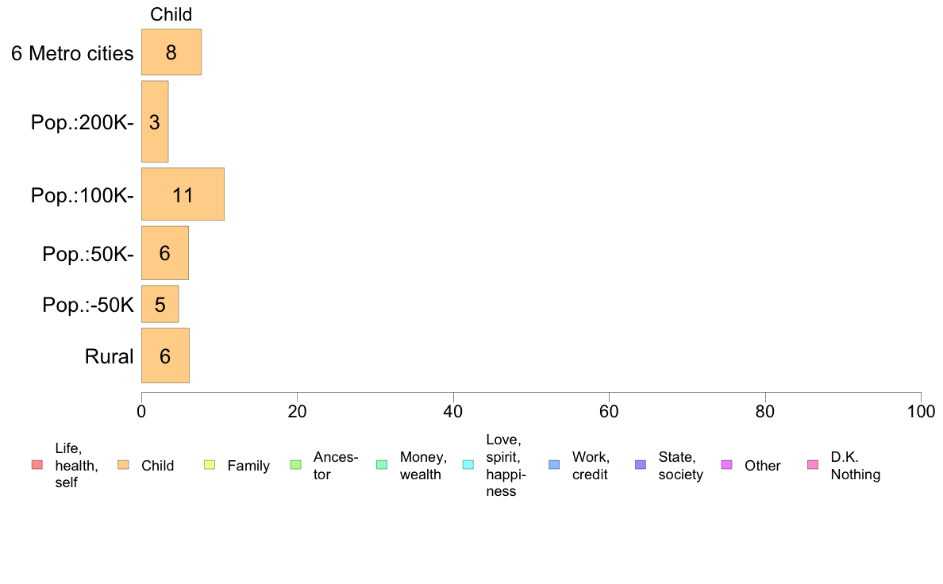Screen dimensions: 943x584
Task: Click the Life, health, self legend swatch
Action: coord(37,465)
